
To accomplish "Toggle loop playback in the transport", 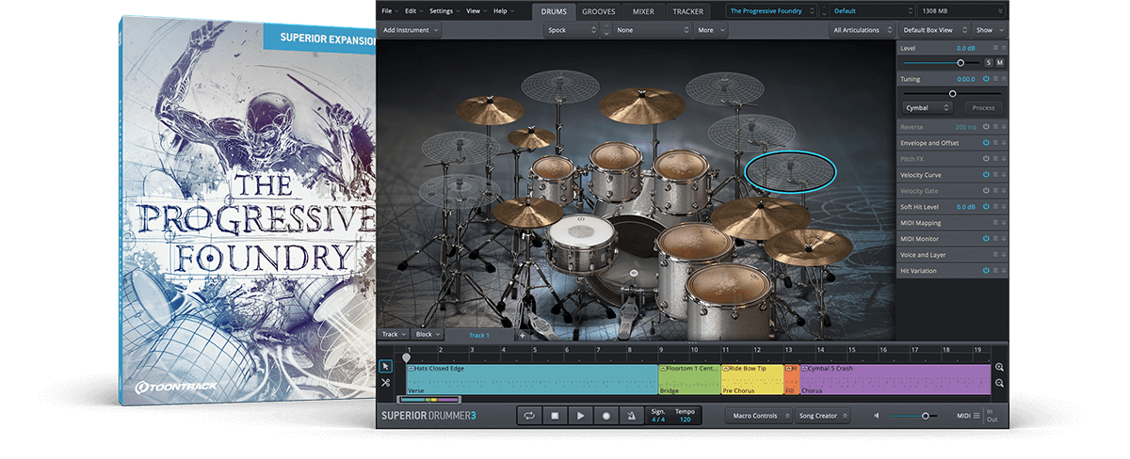I will point(529,415).
